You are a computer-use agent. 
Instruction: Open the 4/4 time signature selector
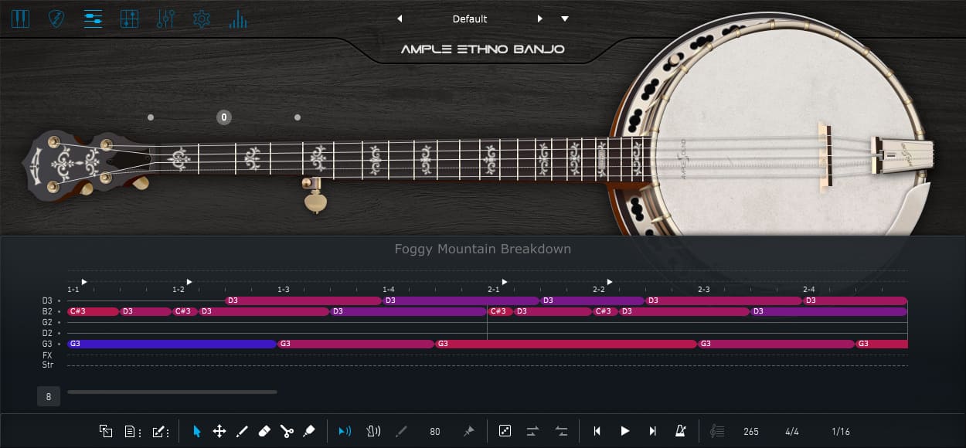pos(792,432)
